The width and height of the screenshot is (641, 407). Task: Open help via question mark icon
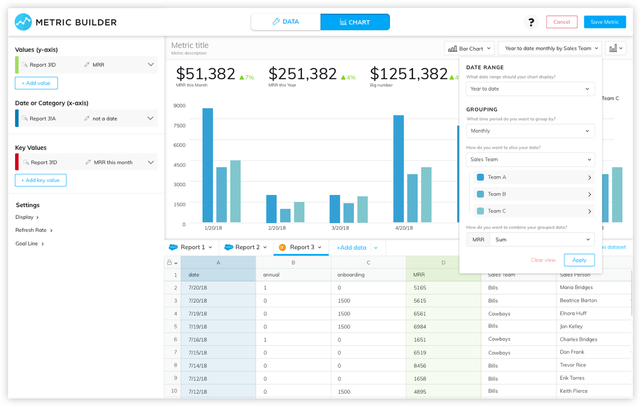pos(531,22)
